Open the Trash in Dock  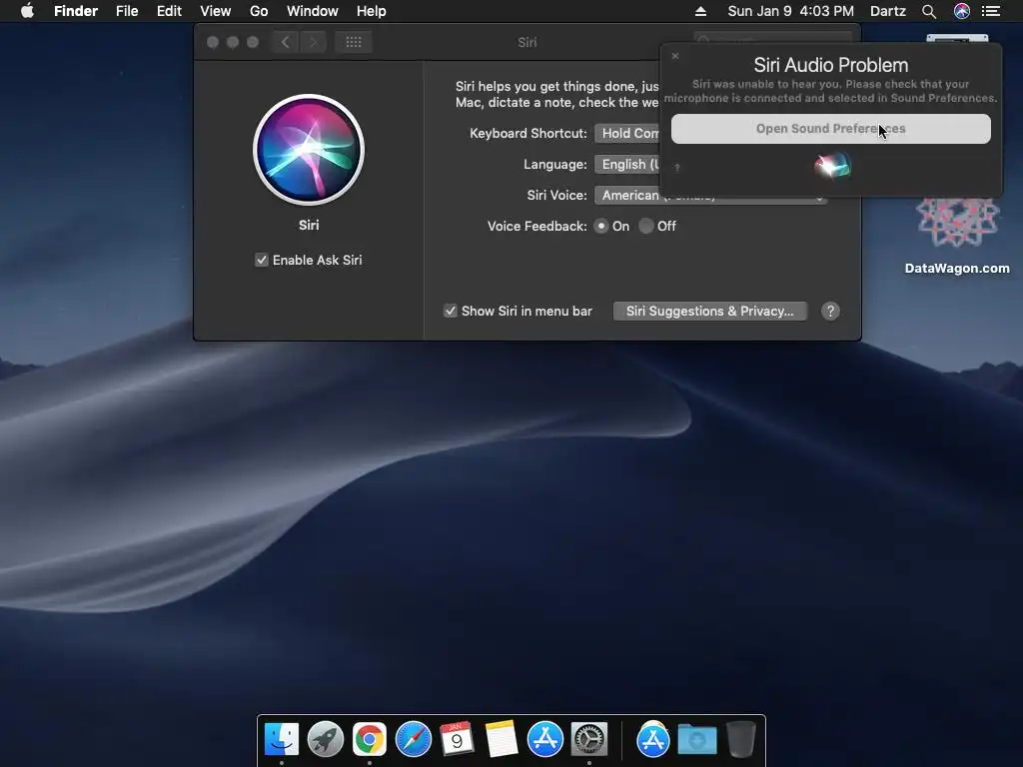point(741,739)
